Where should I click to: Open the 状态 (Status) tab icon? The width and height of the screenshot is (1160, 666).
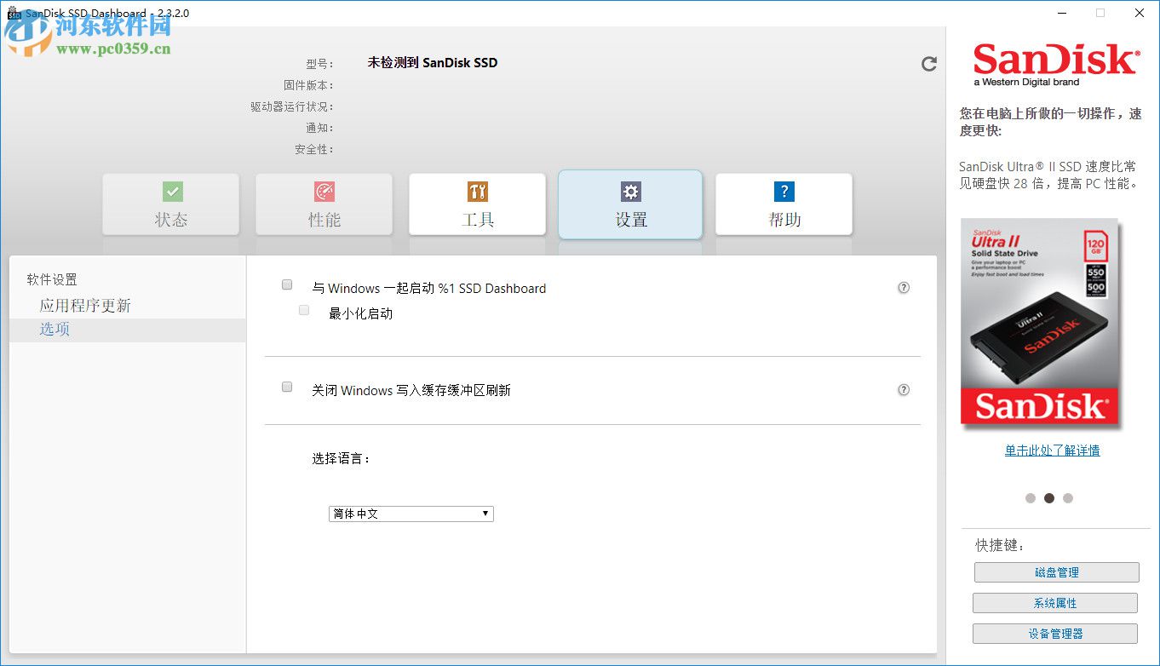(x=171, y=191)
